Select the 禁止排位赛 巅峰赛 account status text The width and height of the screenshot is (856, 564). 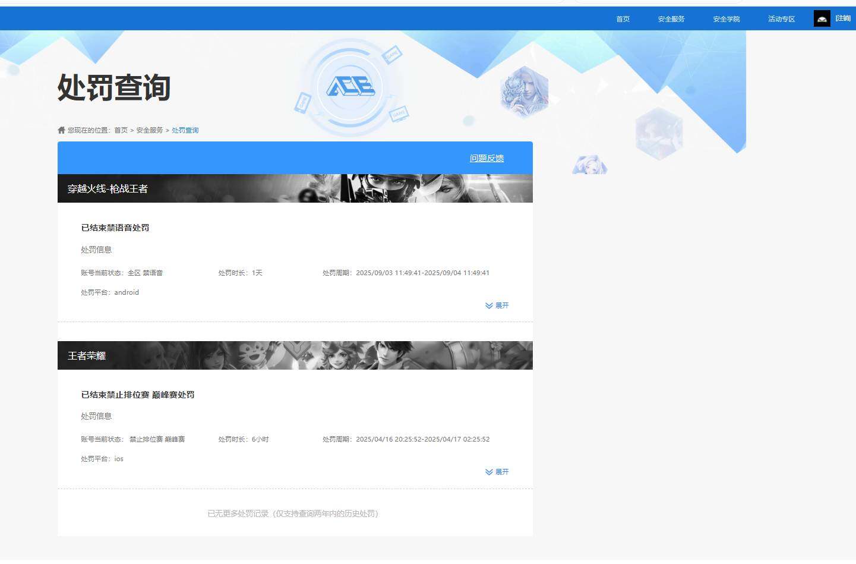point(157,439)
